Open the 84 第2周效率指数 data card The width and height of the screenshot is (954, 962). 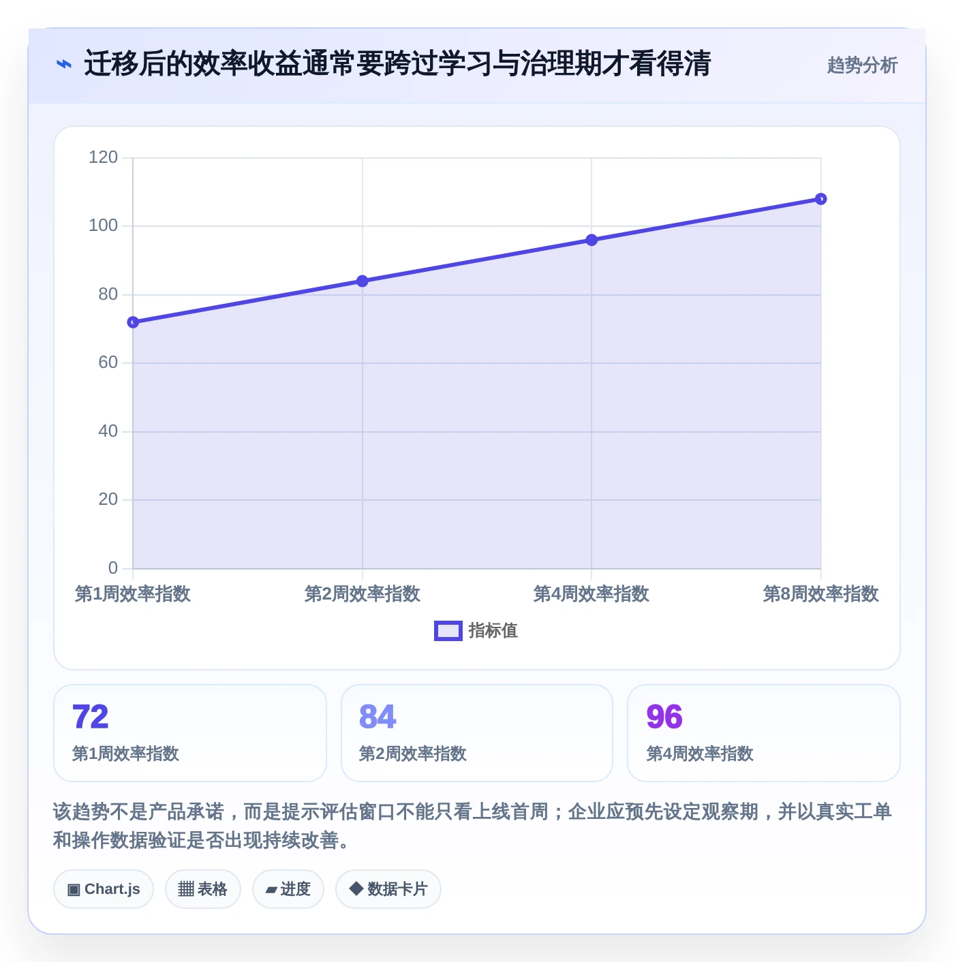[x=477, y=733]
